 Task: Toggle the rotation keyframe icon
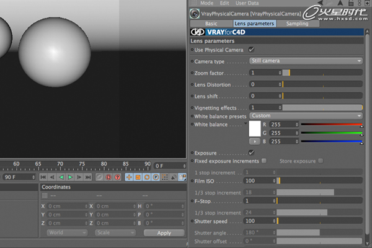pos(147,177)
